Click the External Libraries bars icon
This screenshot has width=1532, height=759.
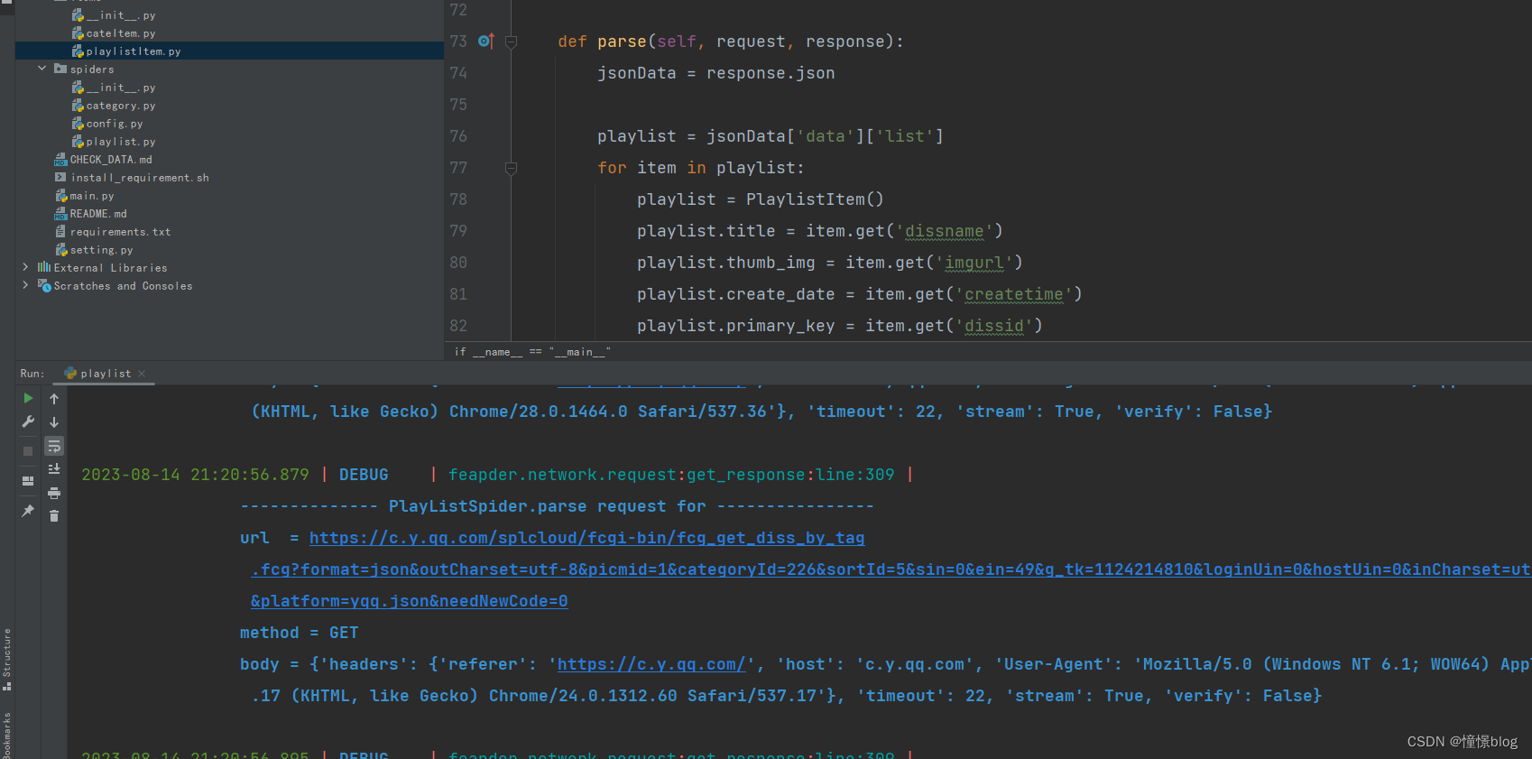click(44, 267)
